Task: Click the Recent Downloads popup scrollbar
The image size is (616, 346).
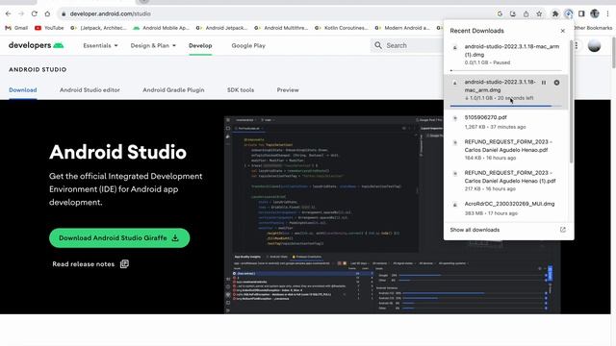Action: [x=571, y=102]
